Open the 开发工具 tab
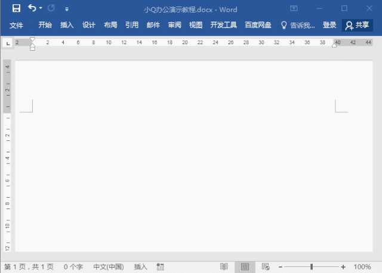The image size is (382, 273). [x=224, y=25]
